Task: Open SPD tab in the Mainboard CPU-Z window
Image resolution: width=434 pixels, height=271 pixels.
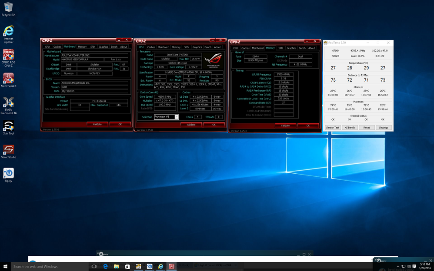Action: tap(93, 47)
